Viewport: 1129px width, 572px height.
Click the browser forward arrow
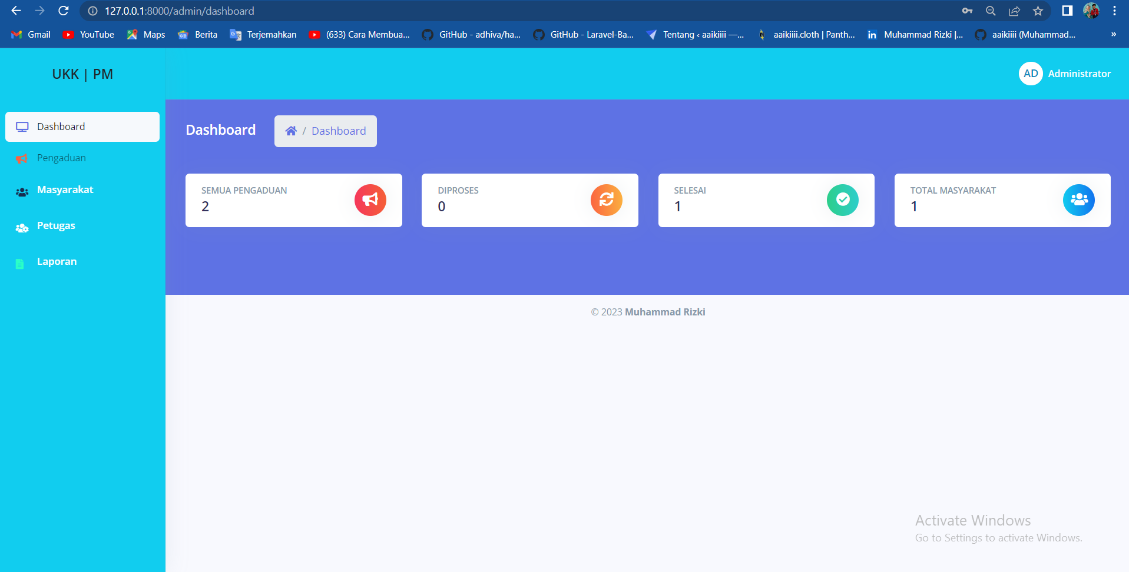tap(39, 11)
